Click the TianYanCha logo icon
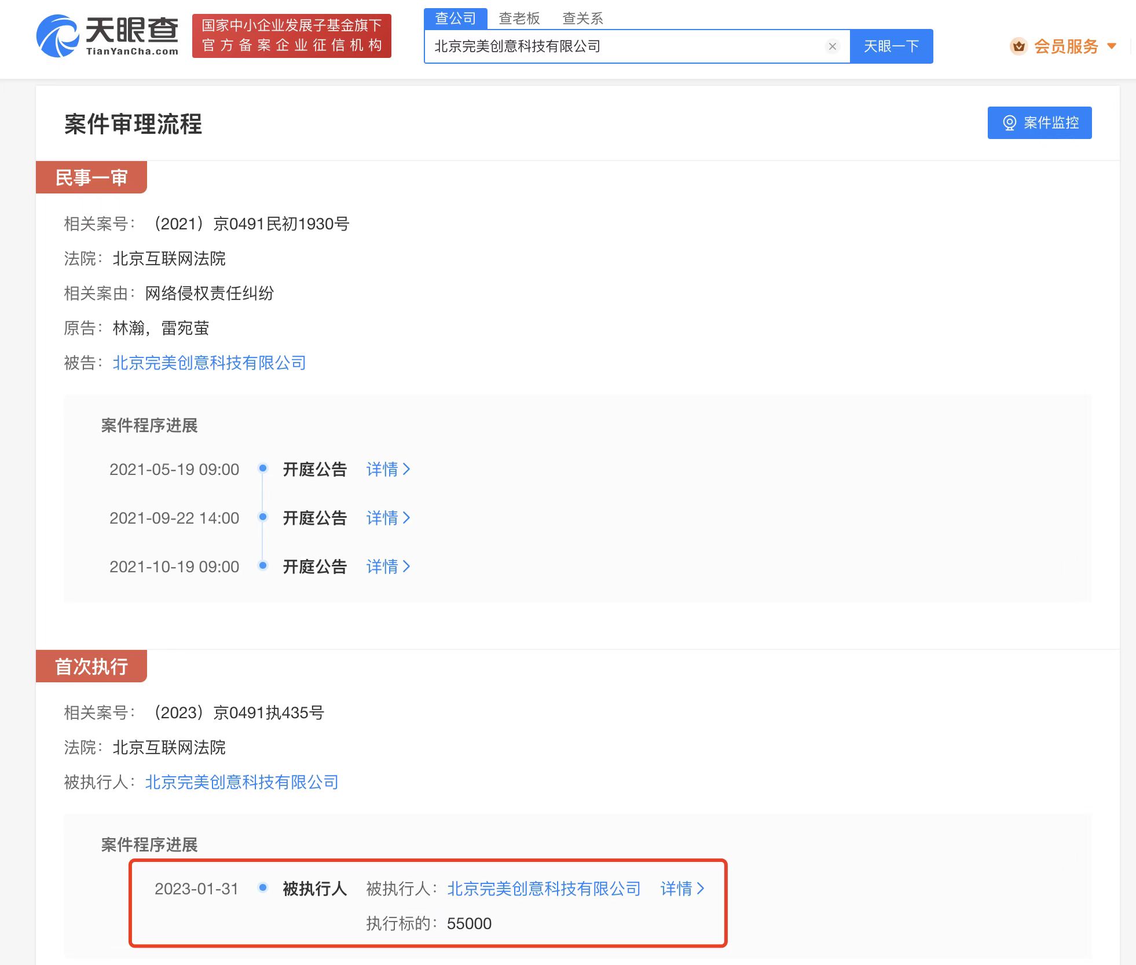Image resolution: width=1136 pixels, height=965 pixels. tap(58, 36)
